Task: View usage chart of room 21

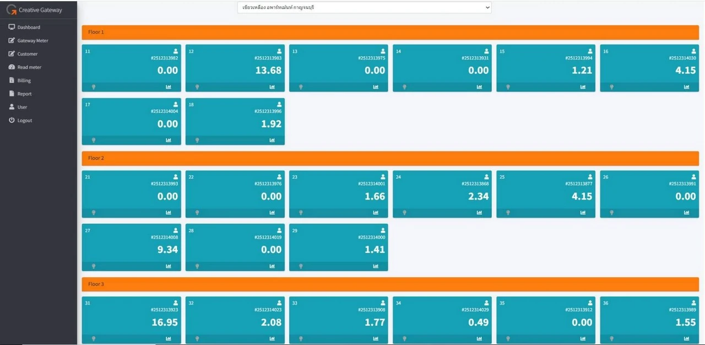Action: [x=169, y=213]
